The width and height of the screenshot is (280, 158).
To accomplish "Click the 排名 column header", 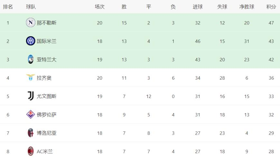I will click(x=8, y=7).
